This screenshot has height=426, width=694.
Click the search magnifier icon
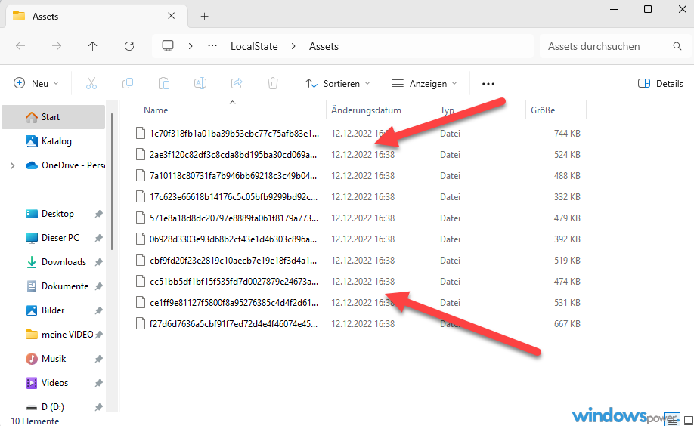[x=677, y=46]
